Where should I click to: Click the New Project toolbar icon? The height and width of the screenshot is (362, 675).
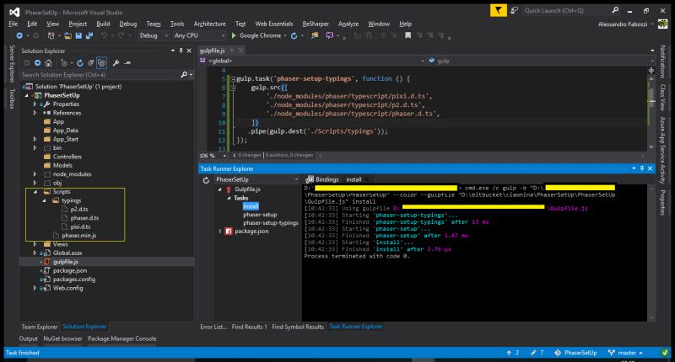51,35
